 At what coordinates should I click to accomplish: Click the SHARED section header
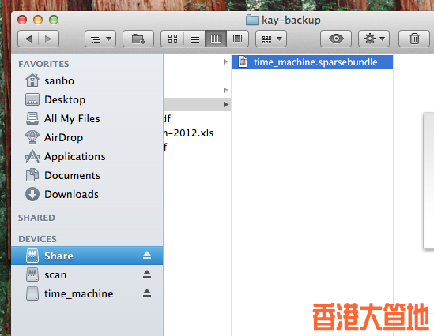point(36,218)
